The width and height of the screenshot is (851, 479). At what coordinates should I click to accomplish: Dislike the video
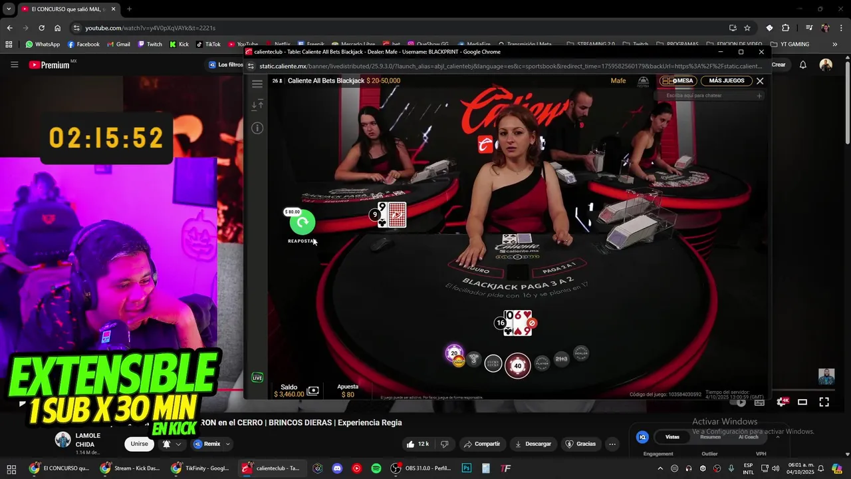pos(445,444)
